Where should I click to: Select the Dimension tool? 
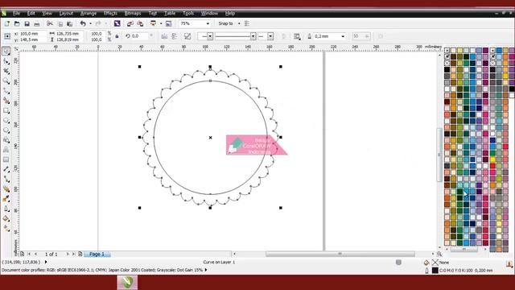[6, 169]
